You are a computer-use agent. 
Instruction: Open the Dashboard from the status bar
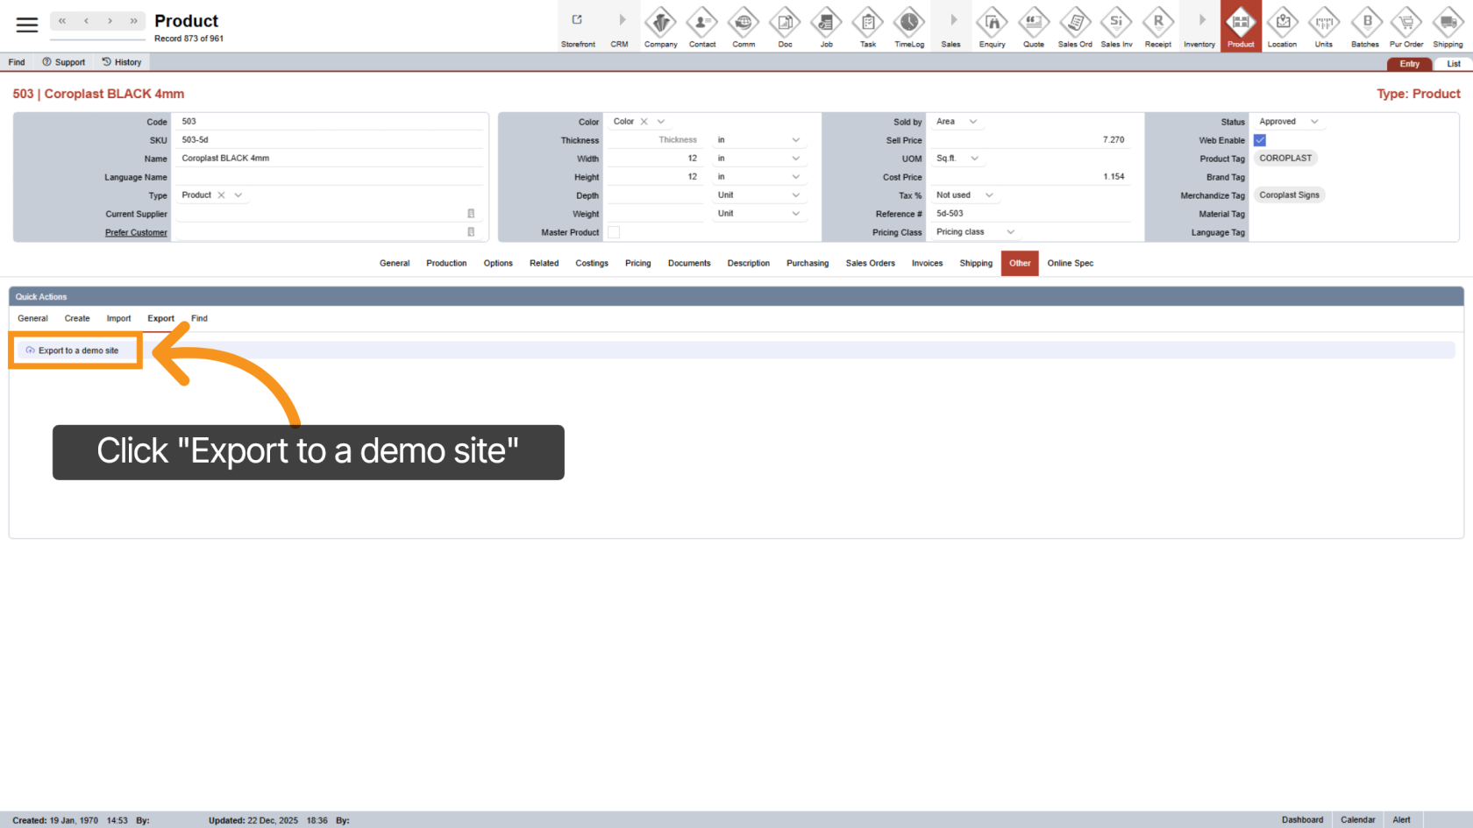1302,819
